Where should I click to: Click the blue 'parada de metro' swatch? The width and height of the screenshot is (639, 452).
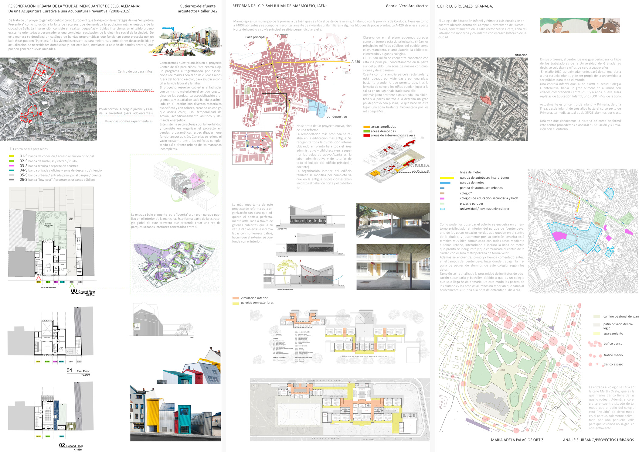click(x=445, y=183)
